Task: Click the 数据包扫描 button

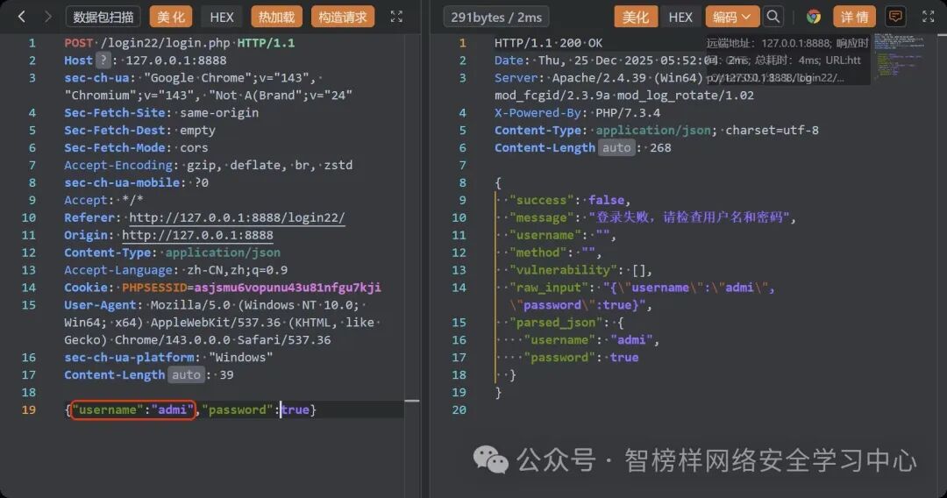Action: coord(103,17)
